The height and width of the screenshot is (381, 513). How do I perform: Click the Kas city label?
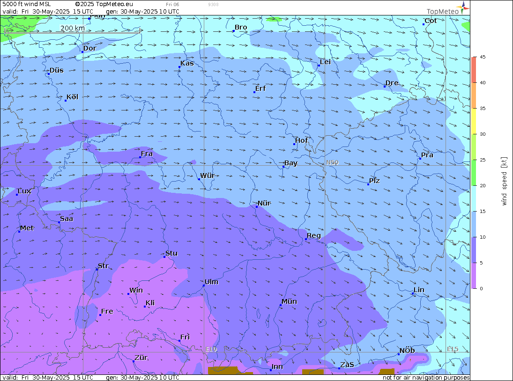coord(187,63)
